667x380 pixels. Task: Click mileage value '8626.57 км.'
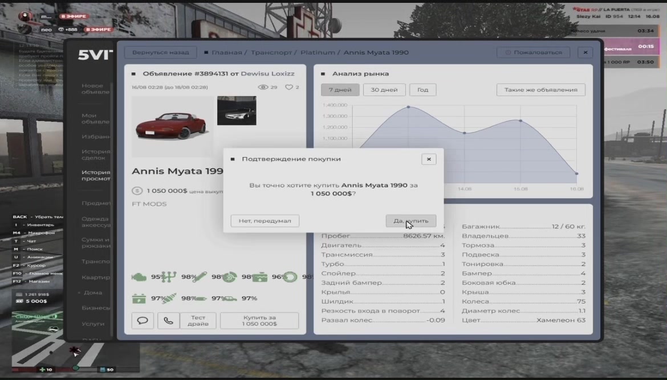[424, 236]
